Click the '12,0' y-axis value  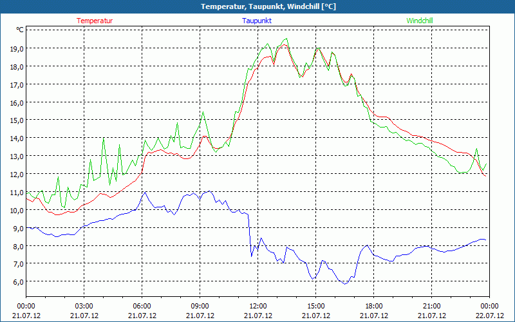point(17,174)
